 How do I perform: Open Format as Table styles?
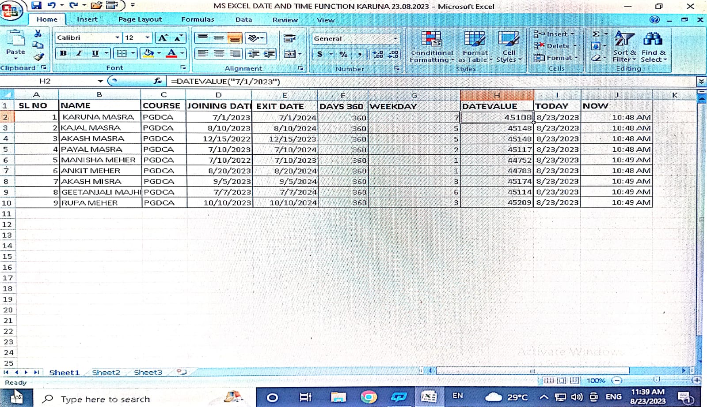coord(475,40)
